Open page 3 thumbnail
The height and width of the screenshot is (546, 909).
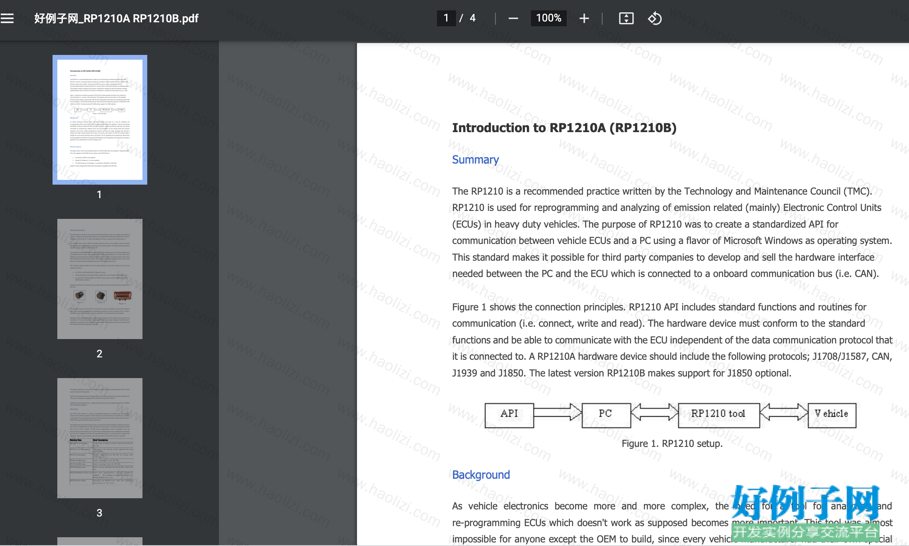(x=100, y=438)
